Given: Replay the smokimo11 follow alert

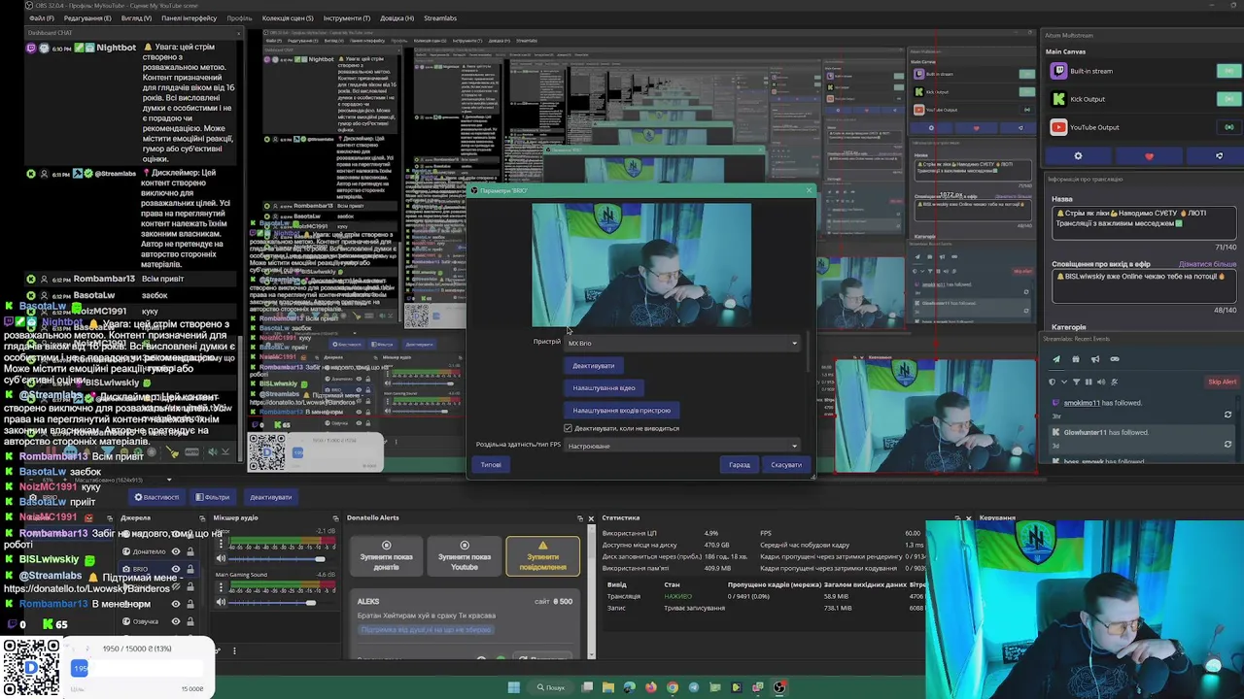Looking at the screenshot, I should tap(1227, 415).
